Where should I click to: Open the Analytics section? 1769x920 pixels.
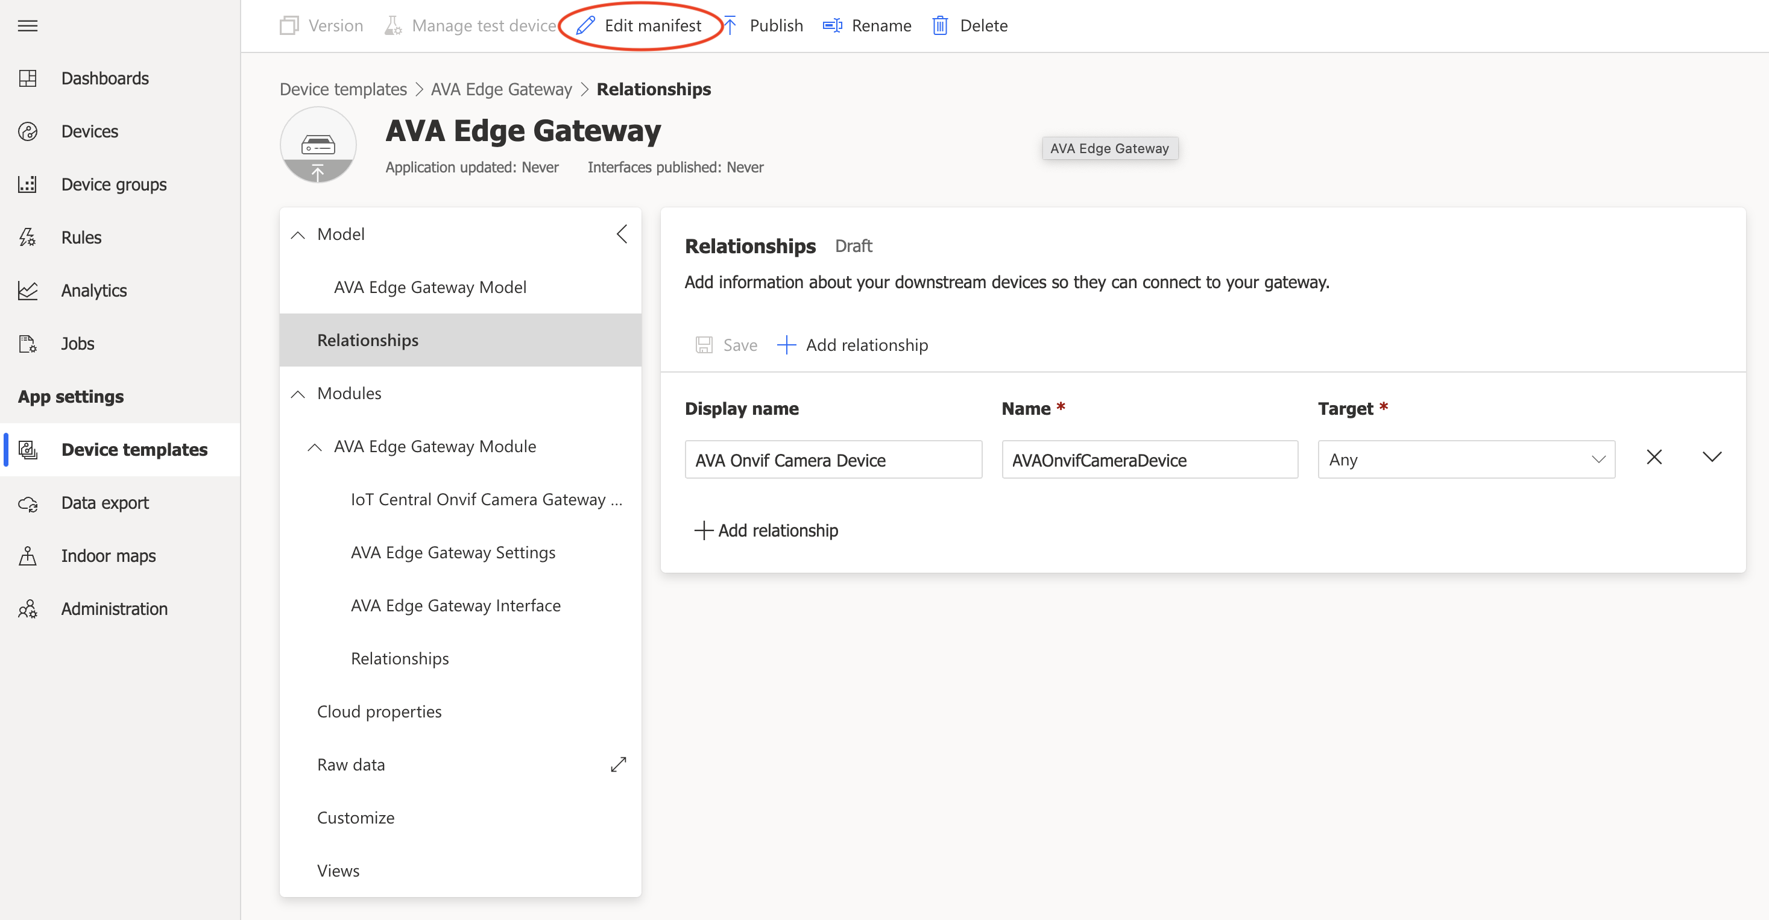(x=93, y=291)
